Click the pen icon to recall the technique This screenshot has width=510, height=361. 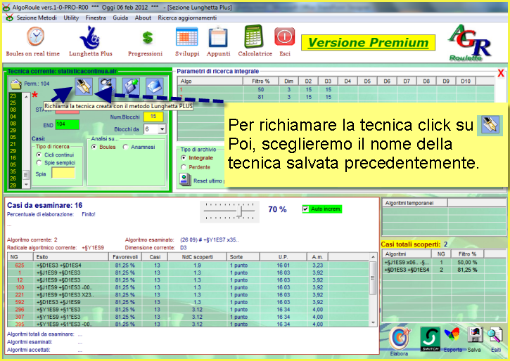point(84,86)
